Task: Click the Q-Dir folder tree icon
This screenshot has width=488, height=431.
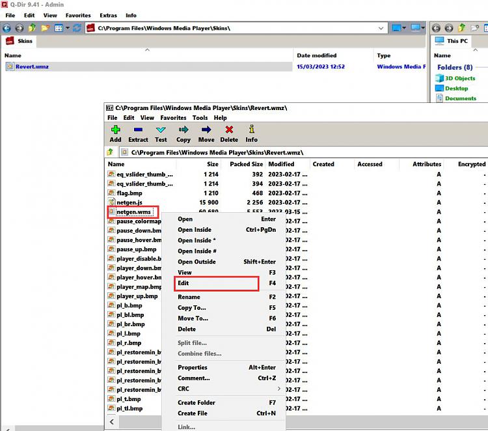Action: point(45,29)
